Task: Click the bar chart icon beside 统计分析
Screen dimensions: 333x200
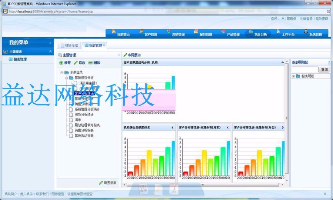Action: [x=251, y=31]
